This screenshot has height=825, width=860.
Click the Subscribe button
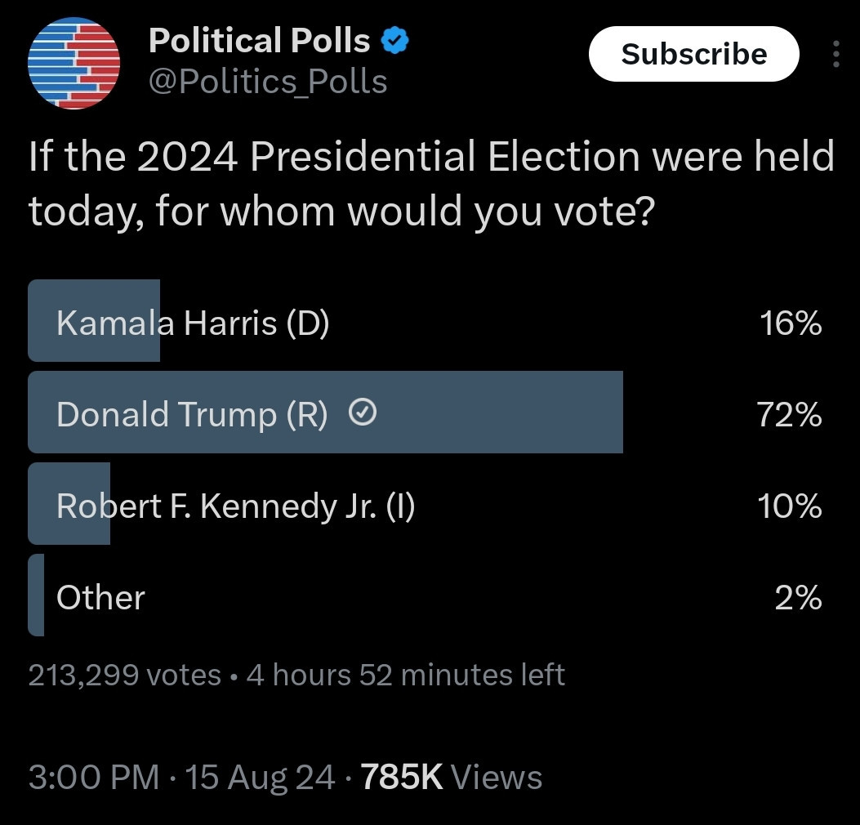tap(694, 54)
